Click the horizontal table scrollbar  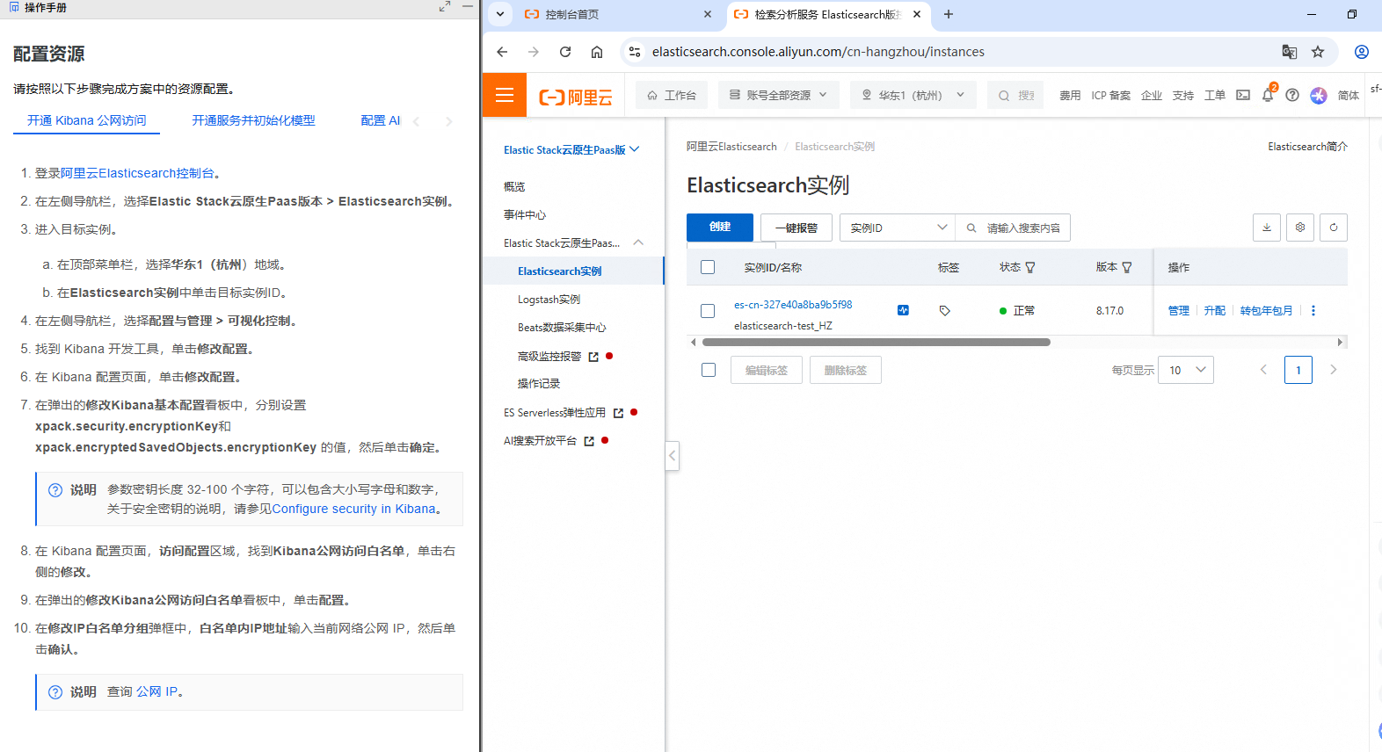(876, 342)
